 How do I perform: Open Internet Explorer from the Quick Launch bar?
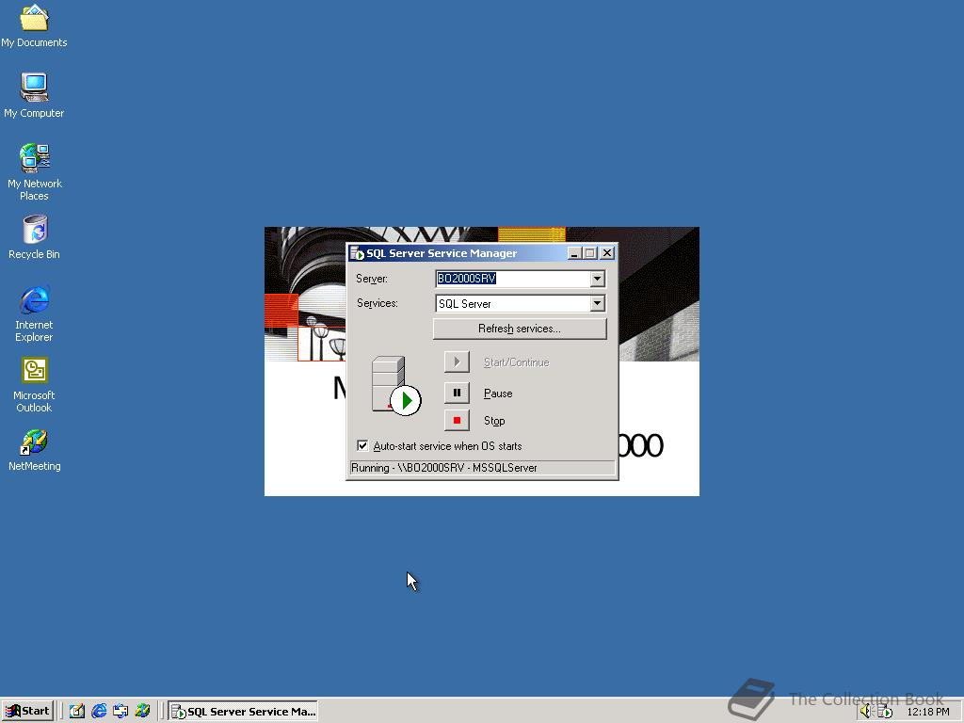point(98,711)
